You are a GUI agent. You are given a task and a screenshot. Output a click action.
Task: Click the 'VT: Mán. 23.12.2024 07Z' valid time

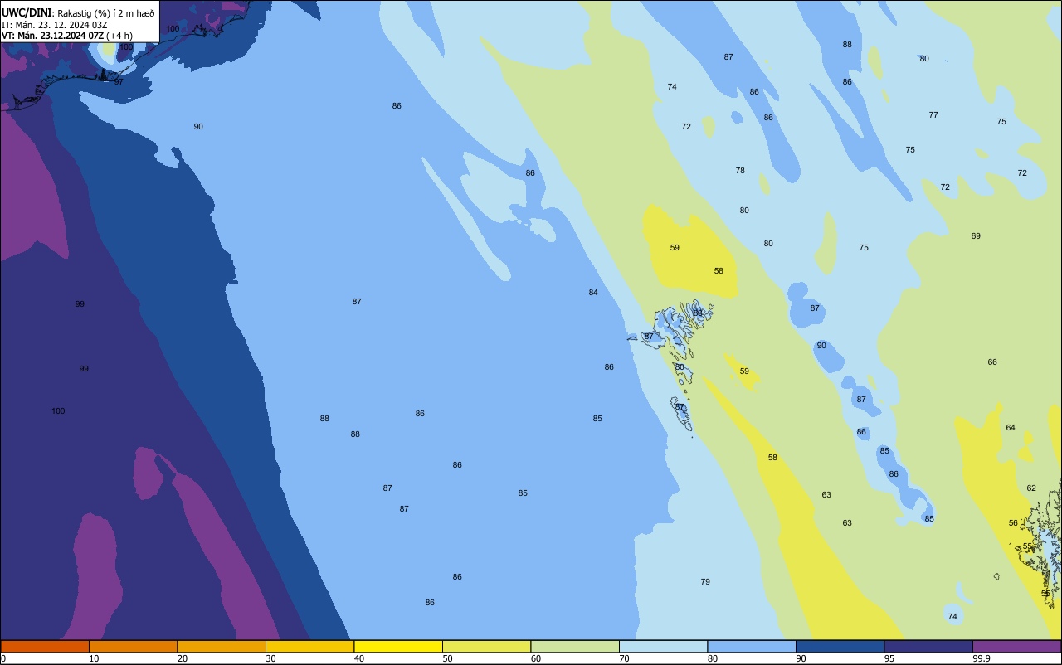[53, 36]
